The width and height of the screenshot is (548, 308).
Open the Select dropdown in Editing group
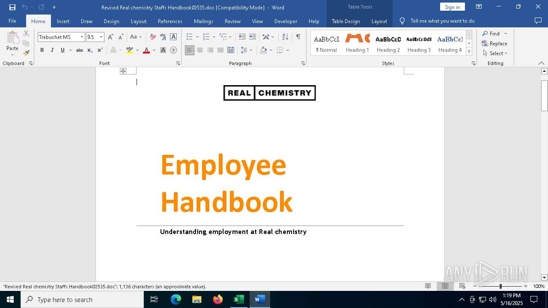click(x=495, y=53)
